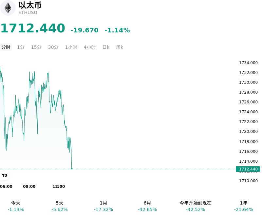The width and height of the screenshot is (262, 216).
Task: Click the 1712.440 price label on axis
Action: (x=248, y=169)
